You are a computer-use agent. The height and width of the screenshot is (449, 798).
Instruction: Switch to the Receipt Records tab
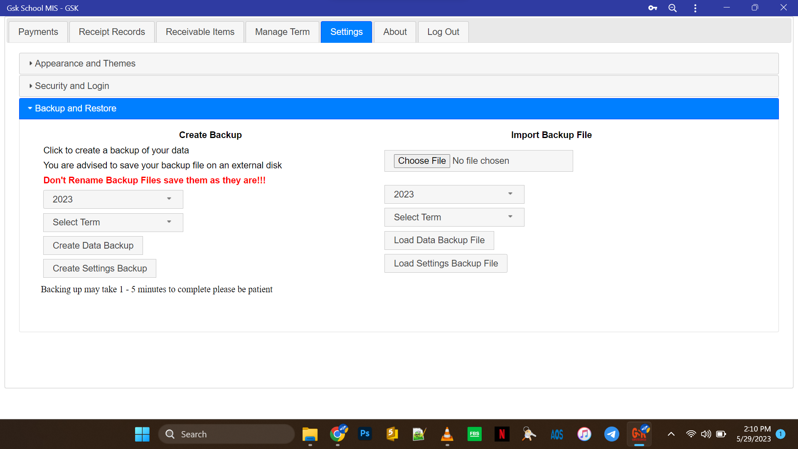tap(112, 32)
